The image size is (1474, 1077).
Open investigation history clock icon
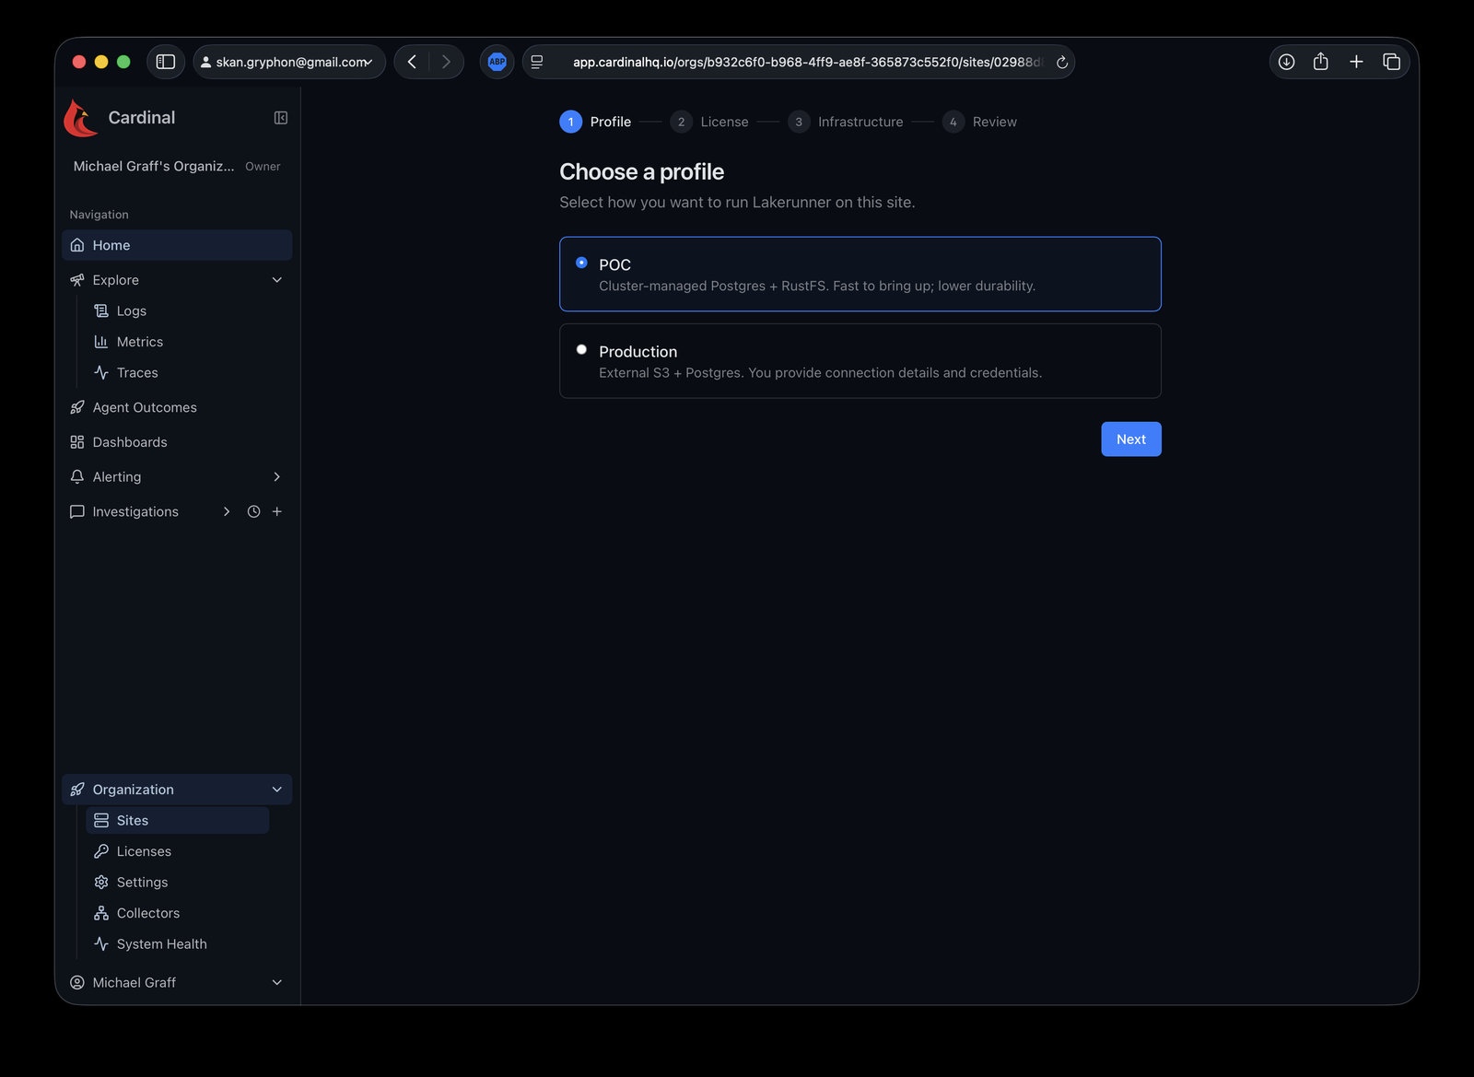pyautogui.click(x=253, y=511)
